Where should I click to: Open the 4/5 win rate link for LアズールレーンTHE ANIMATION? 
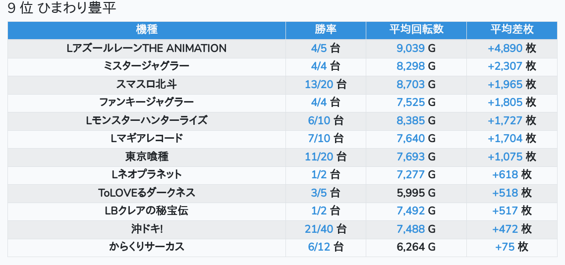tap(320, 49)
